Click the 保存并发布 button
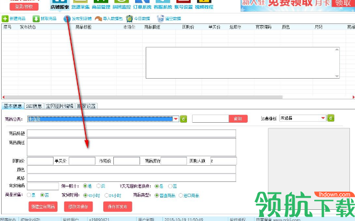This screenshot has height=221, width=355. (x=118, y=206)
